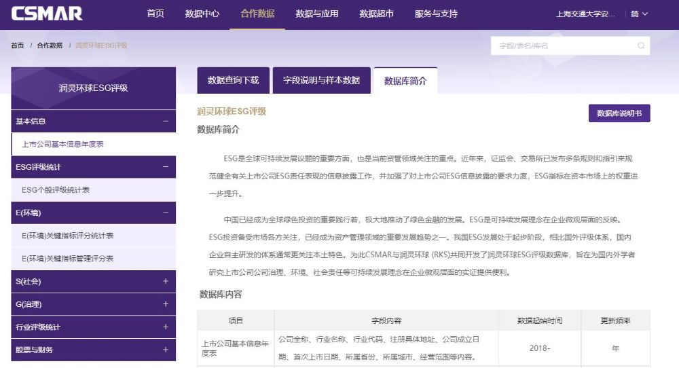Viewport: 679px width, 368px height.
Task: Click the 更新频率 column header
Action: 615,320
